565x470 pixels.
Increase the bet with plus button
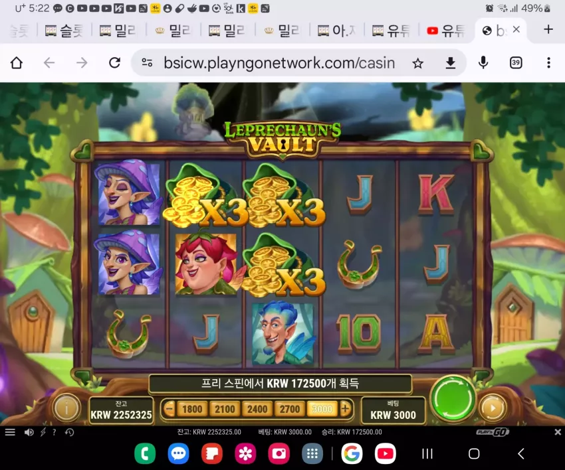[345, 409]
